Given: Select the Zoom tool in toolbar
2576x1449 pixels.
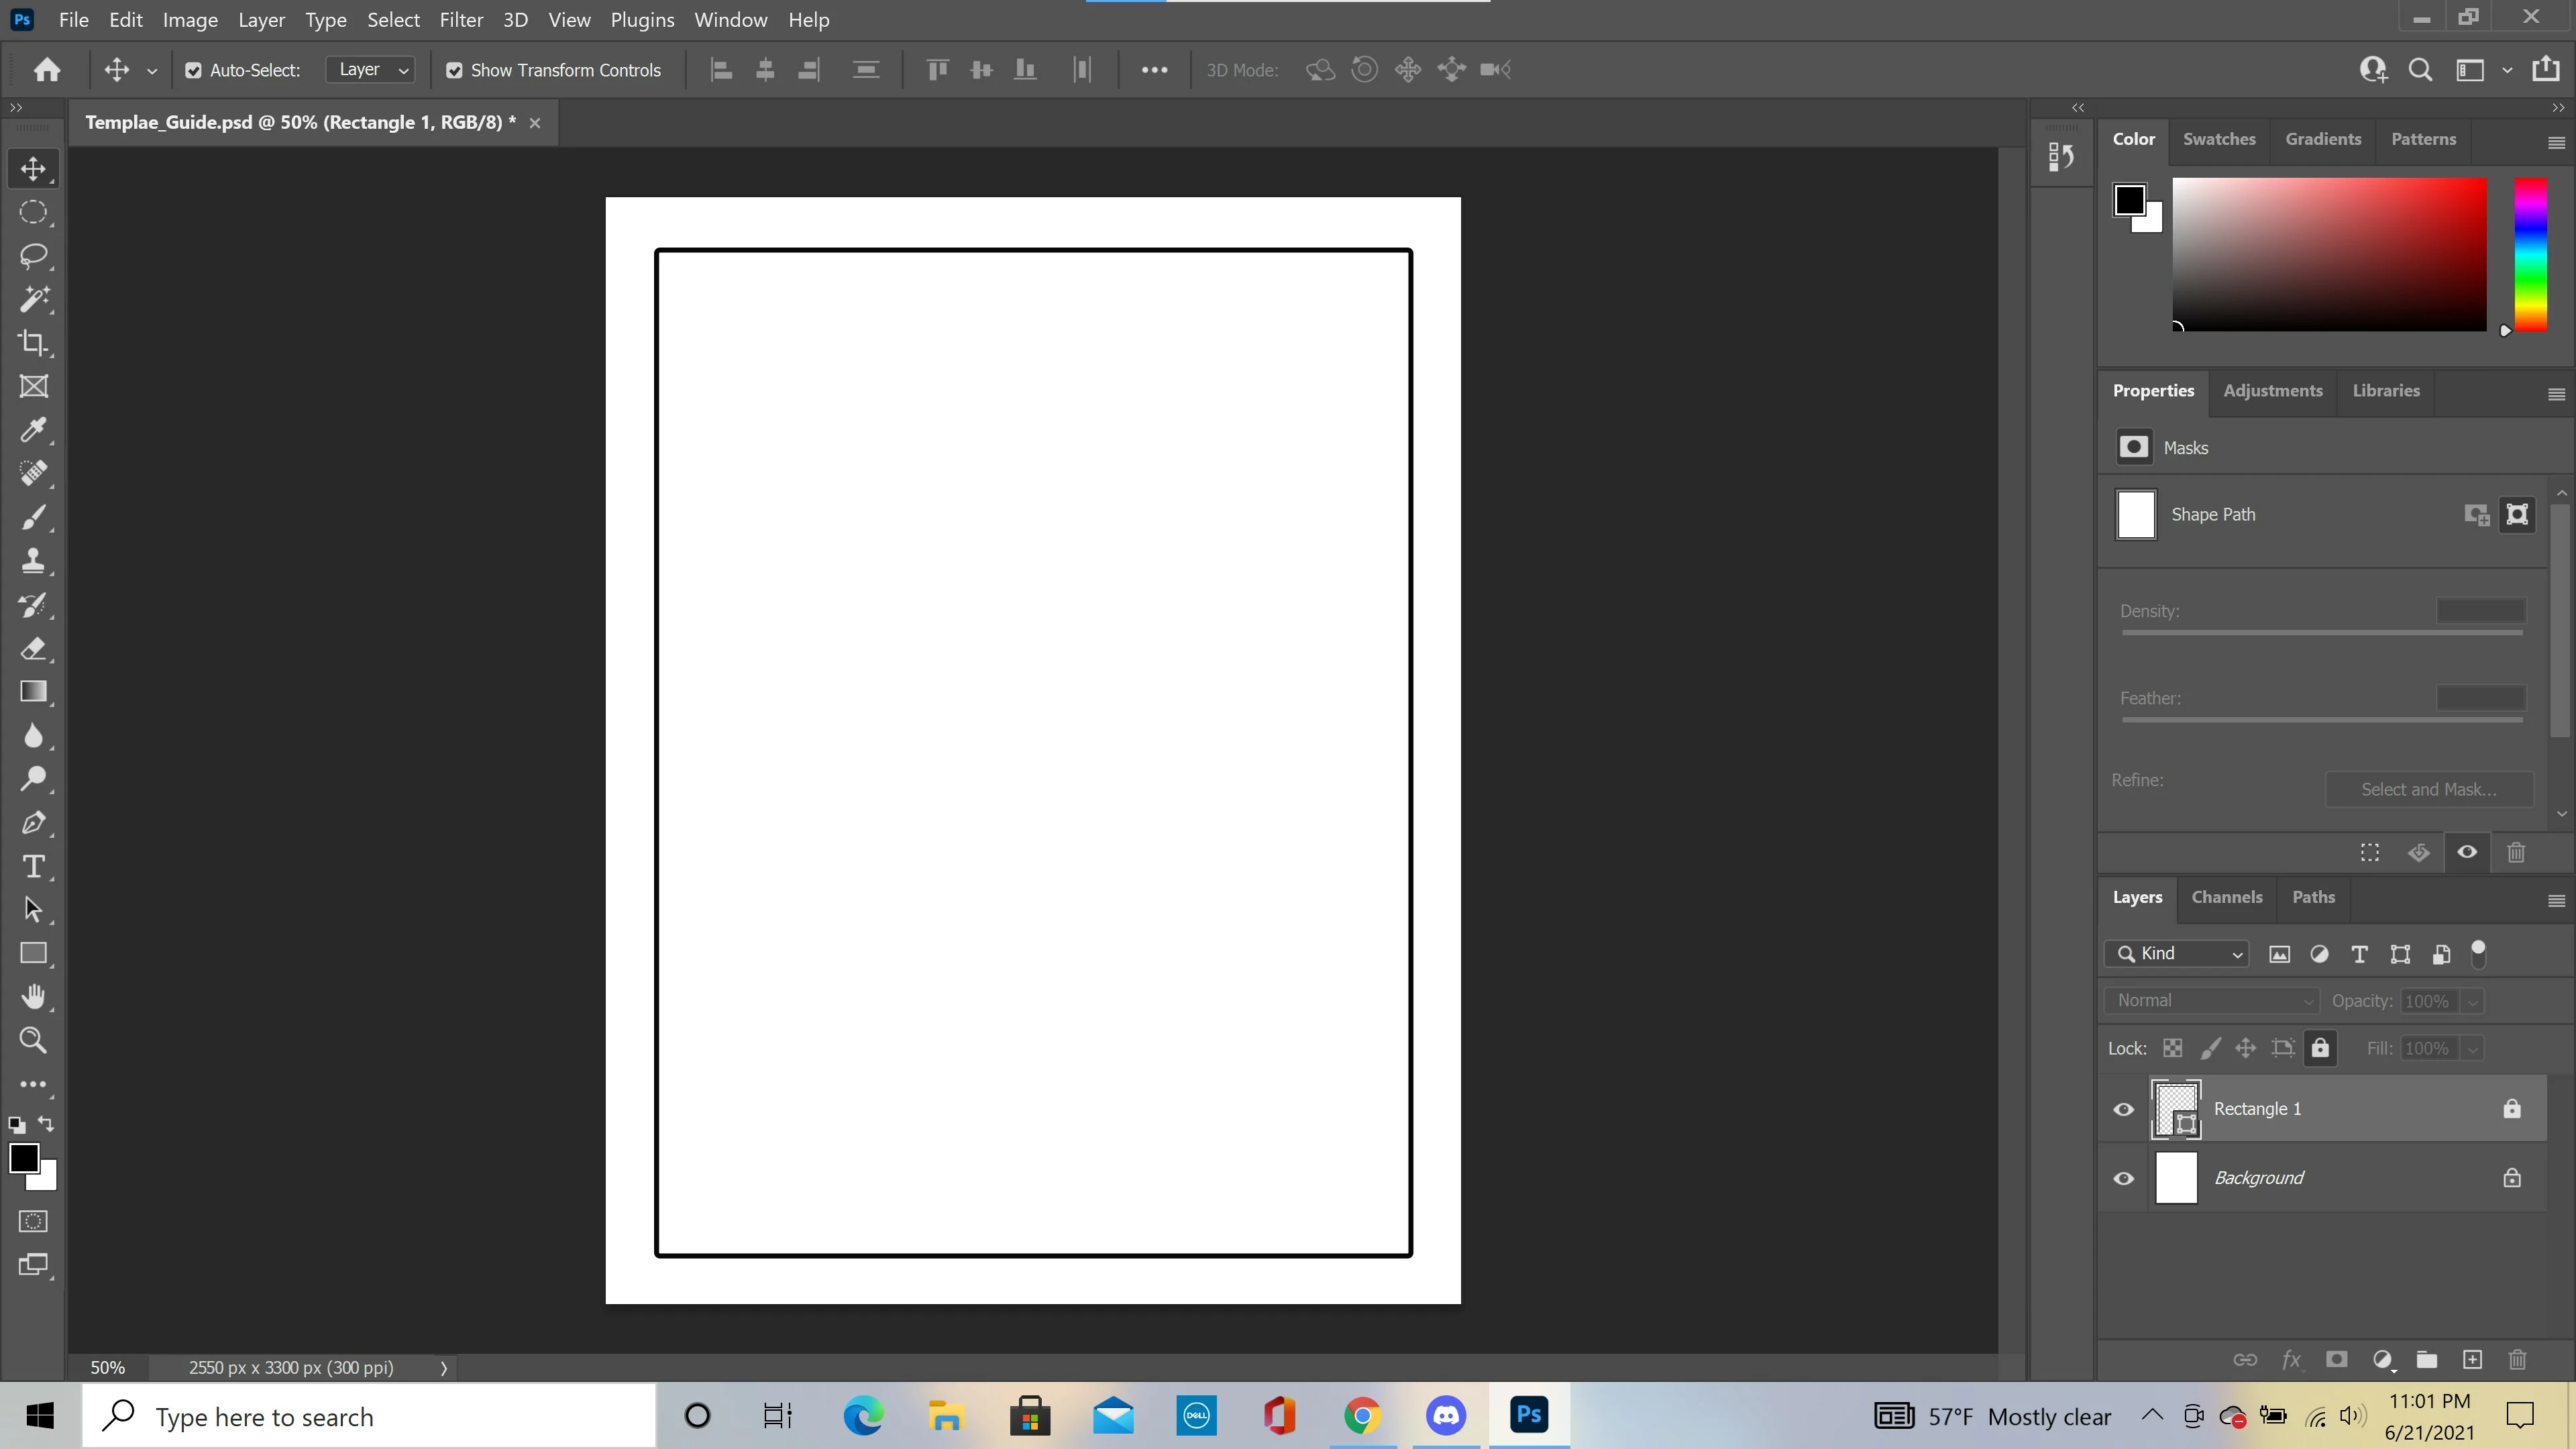Looking at the screenshot, I should click(x=33, y=1041).
